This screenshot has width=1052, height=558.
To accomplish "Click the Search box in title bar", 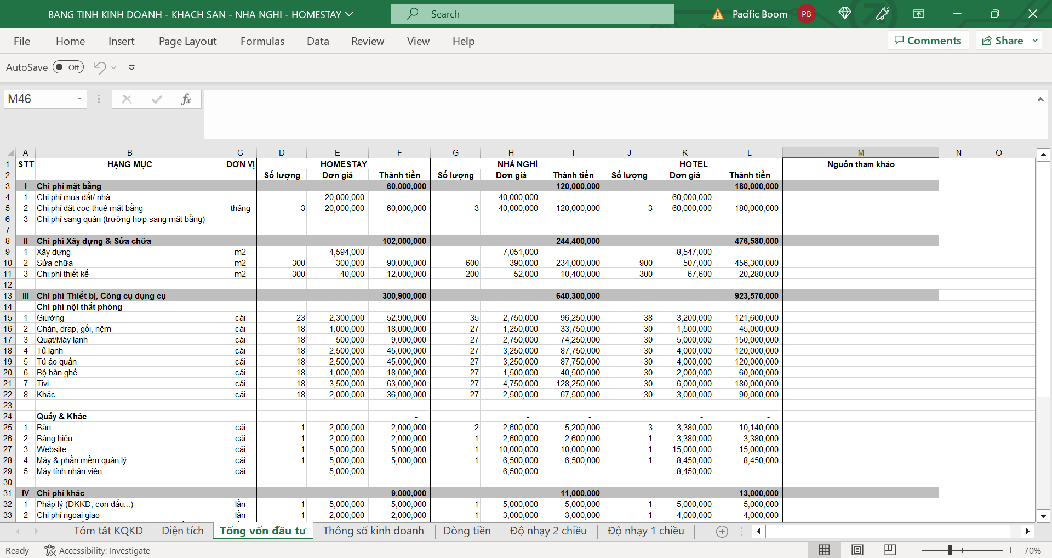I will click(x=532, y=14).
